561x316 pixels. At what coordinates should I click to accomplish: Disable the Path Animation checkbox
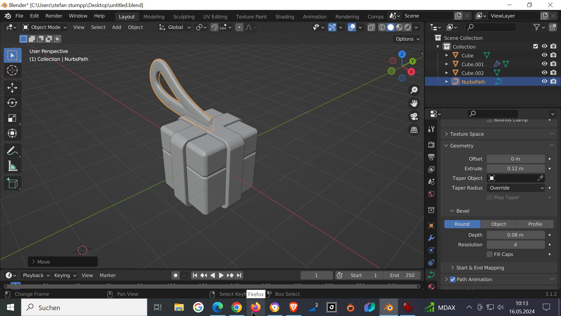tap(453, 279)
